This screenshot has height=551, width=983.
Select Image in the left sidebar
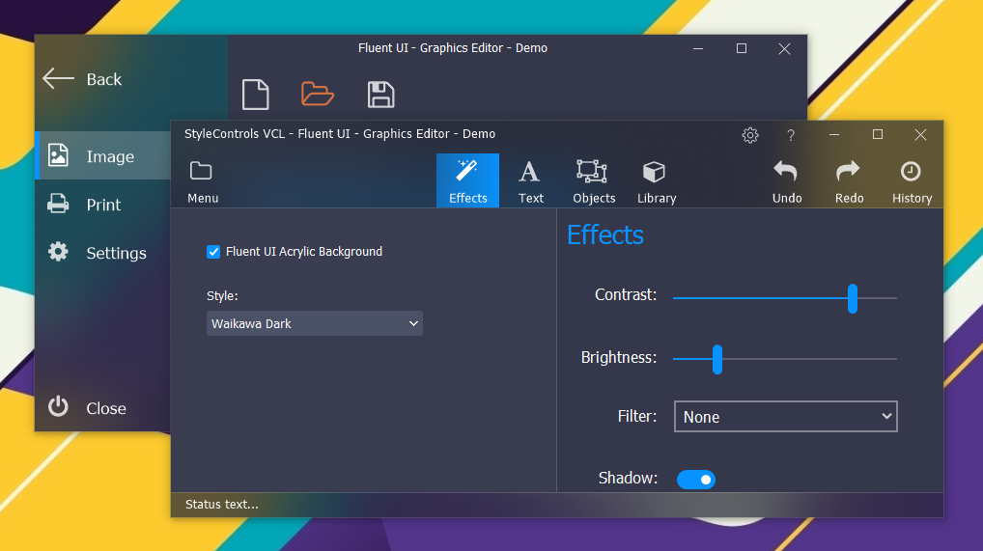pos(103,155)
